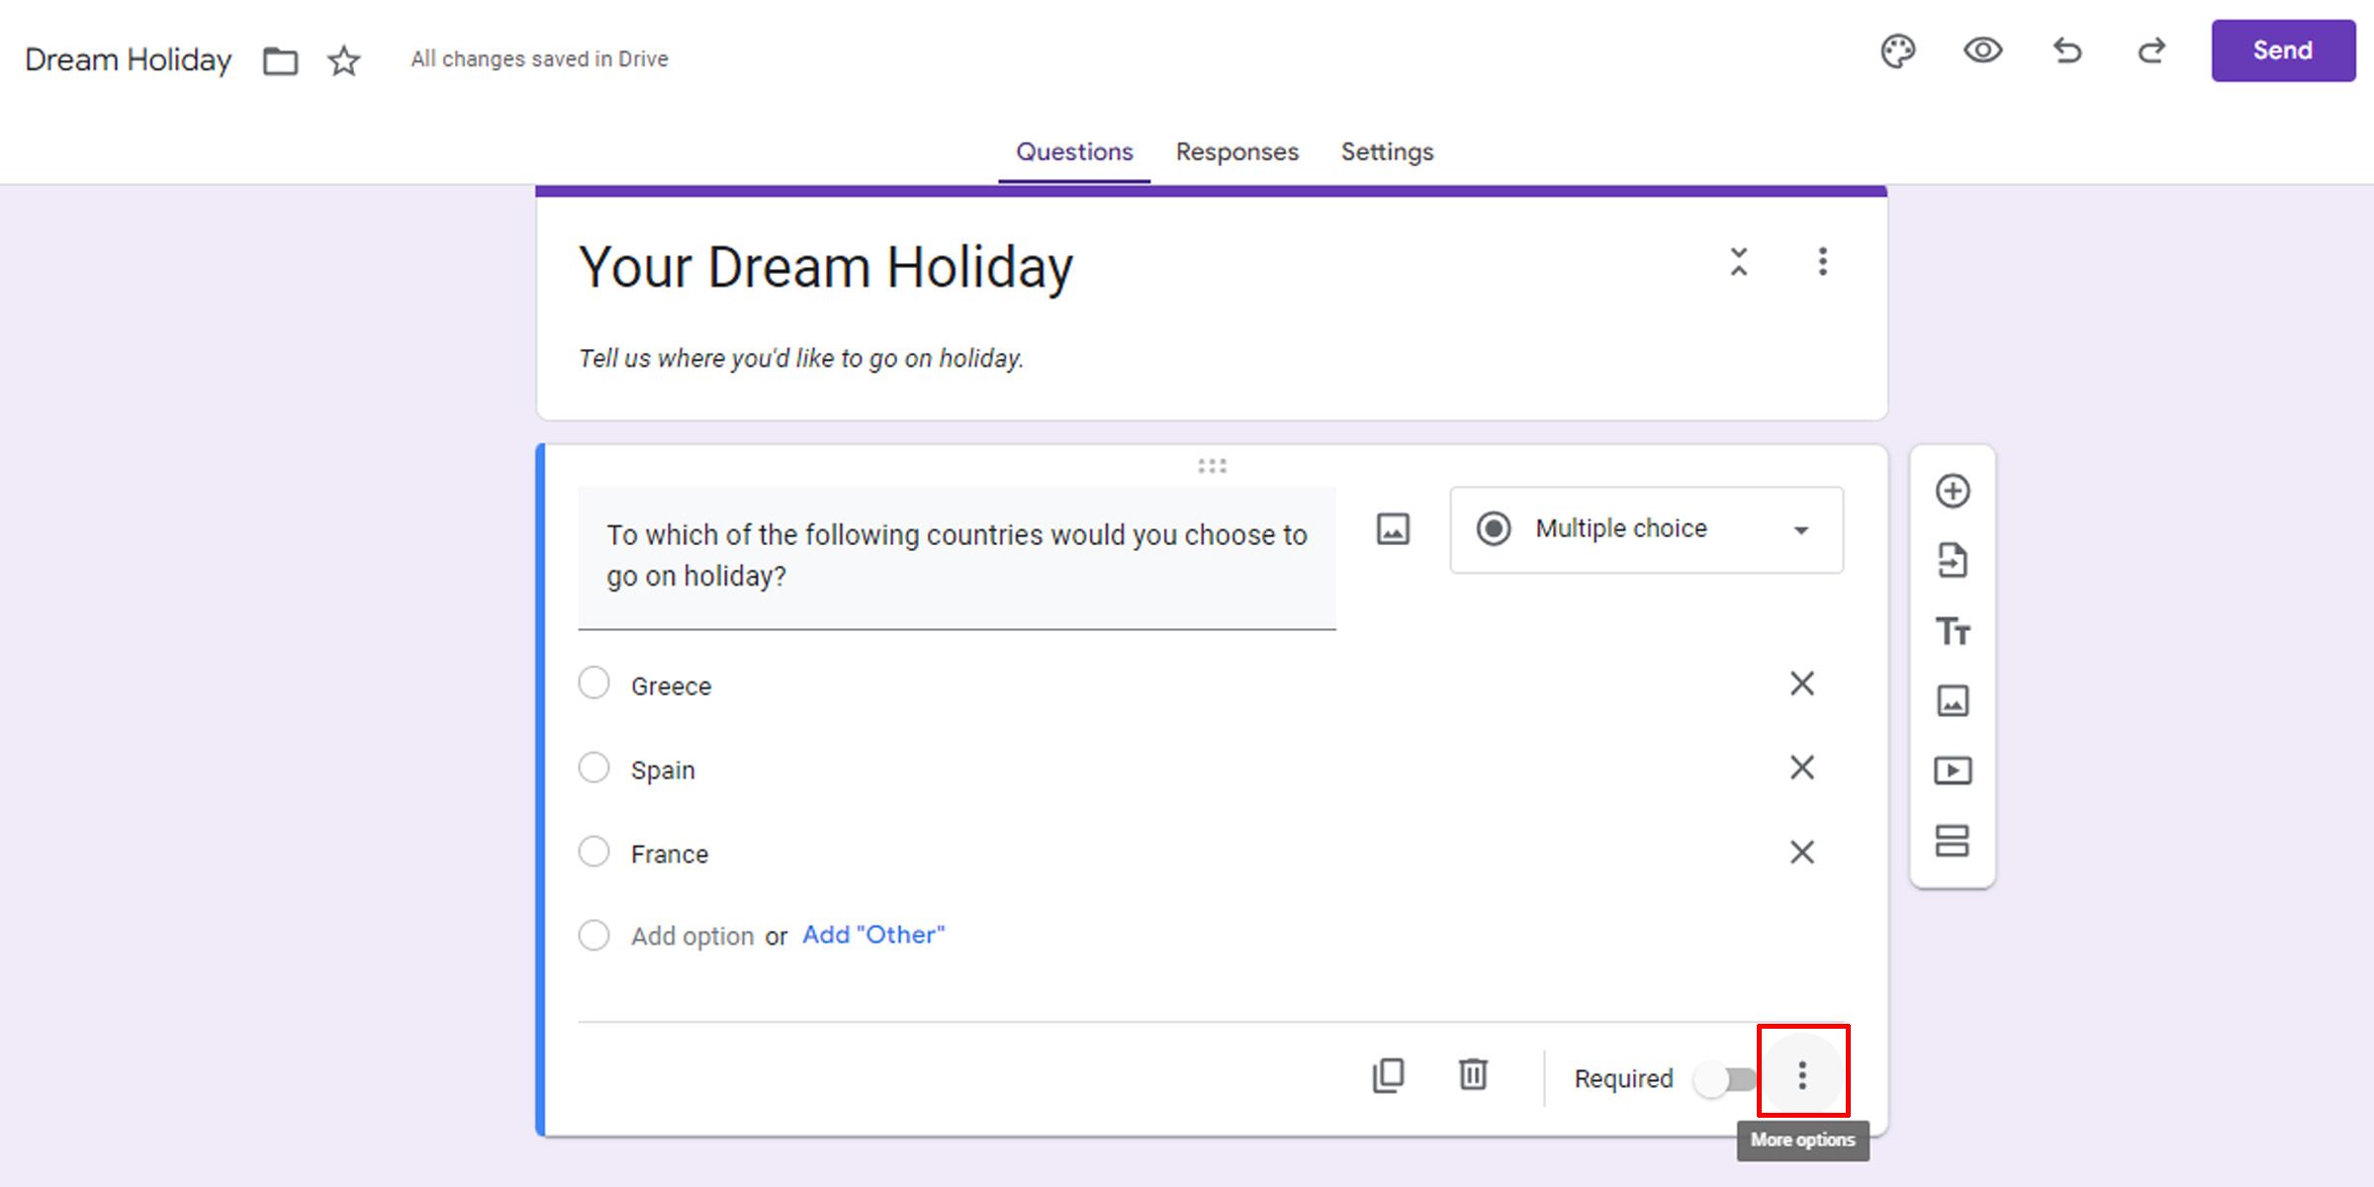2374x1187 pixels.
Task: Click the import questions icon
Action: 1953,560
